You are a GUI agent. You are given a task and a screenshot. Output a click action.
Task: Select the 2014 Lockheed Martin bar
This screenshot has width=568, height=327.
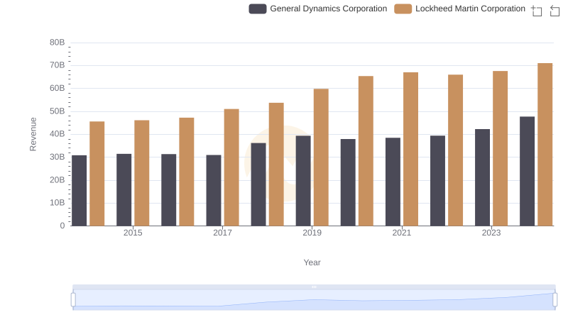coord(97,174)
